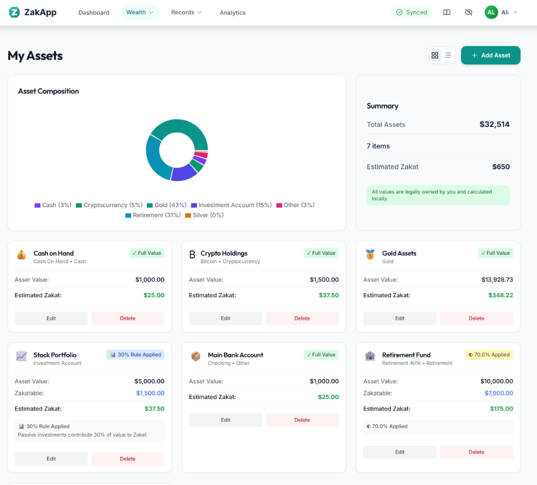Toggle privacy mode with the crossed-eye icon
This screenshot has width=537, height=485.
[468, 12]
